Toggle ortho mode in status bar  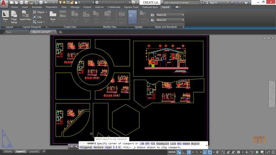pos(184,152)
